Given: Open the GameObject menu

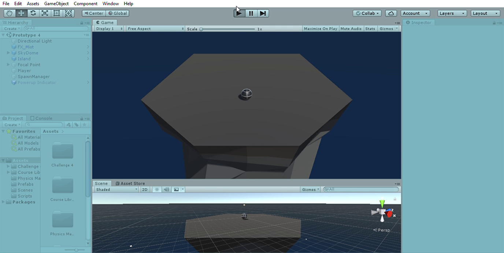Looking at the screenshot, I should click(x=56, y=4).
